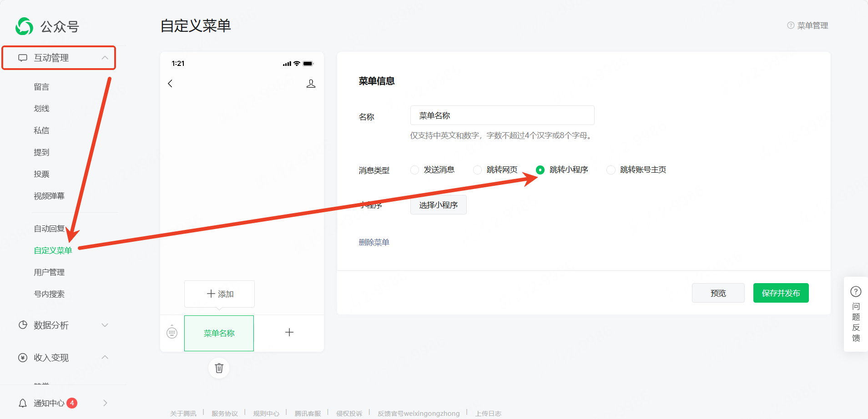Click the back arrow in phone preview
The image size is (868, 419).
pyautogui.click(x=170, y=84)
